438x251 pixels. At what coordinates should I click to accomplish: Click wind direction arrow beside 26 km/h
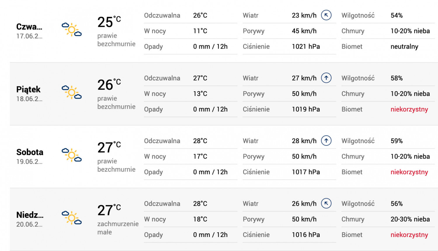(326, 203)
